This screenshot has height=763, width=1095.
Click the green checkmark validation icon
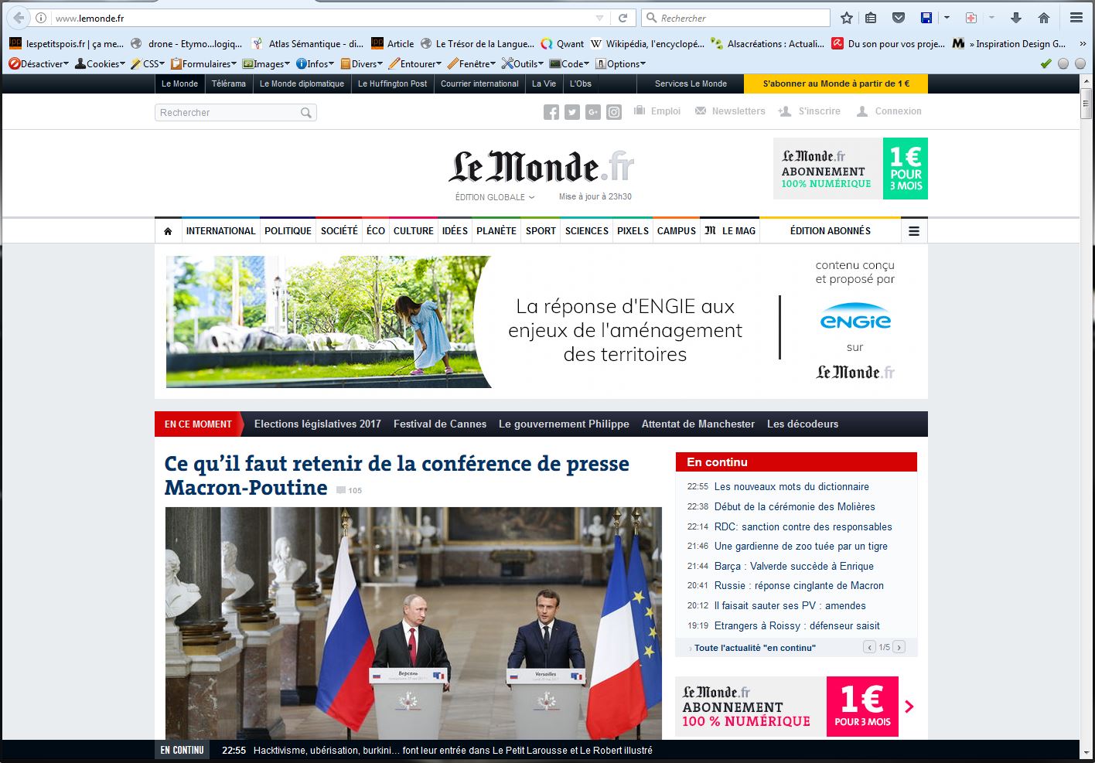1046,63
